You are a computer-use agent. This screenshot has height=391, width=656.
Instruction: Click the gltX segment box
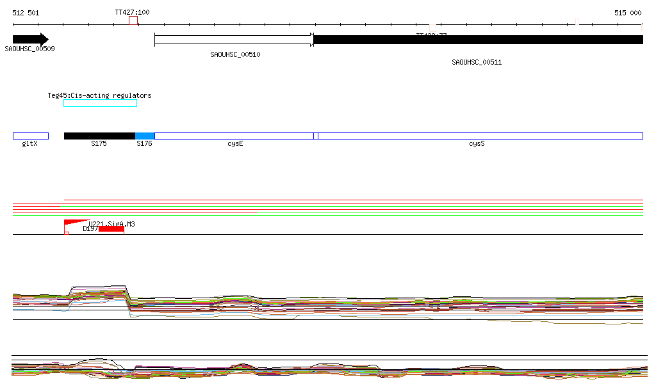click(30, 136)
